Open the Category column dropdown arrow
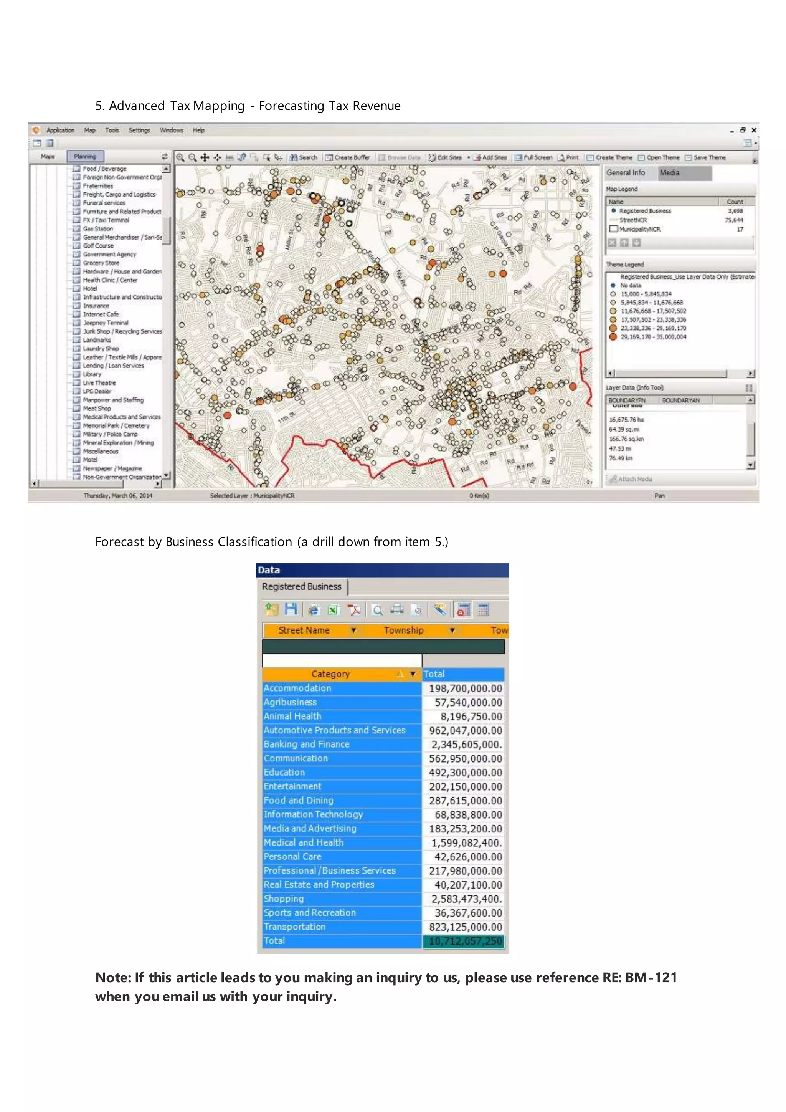This screenshot has height=1112, width=786. tap(413, 674)
